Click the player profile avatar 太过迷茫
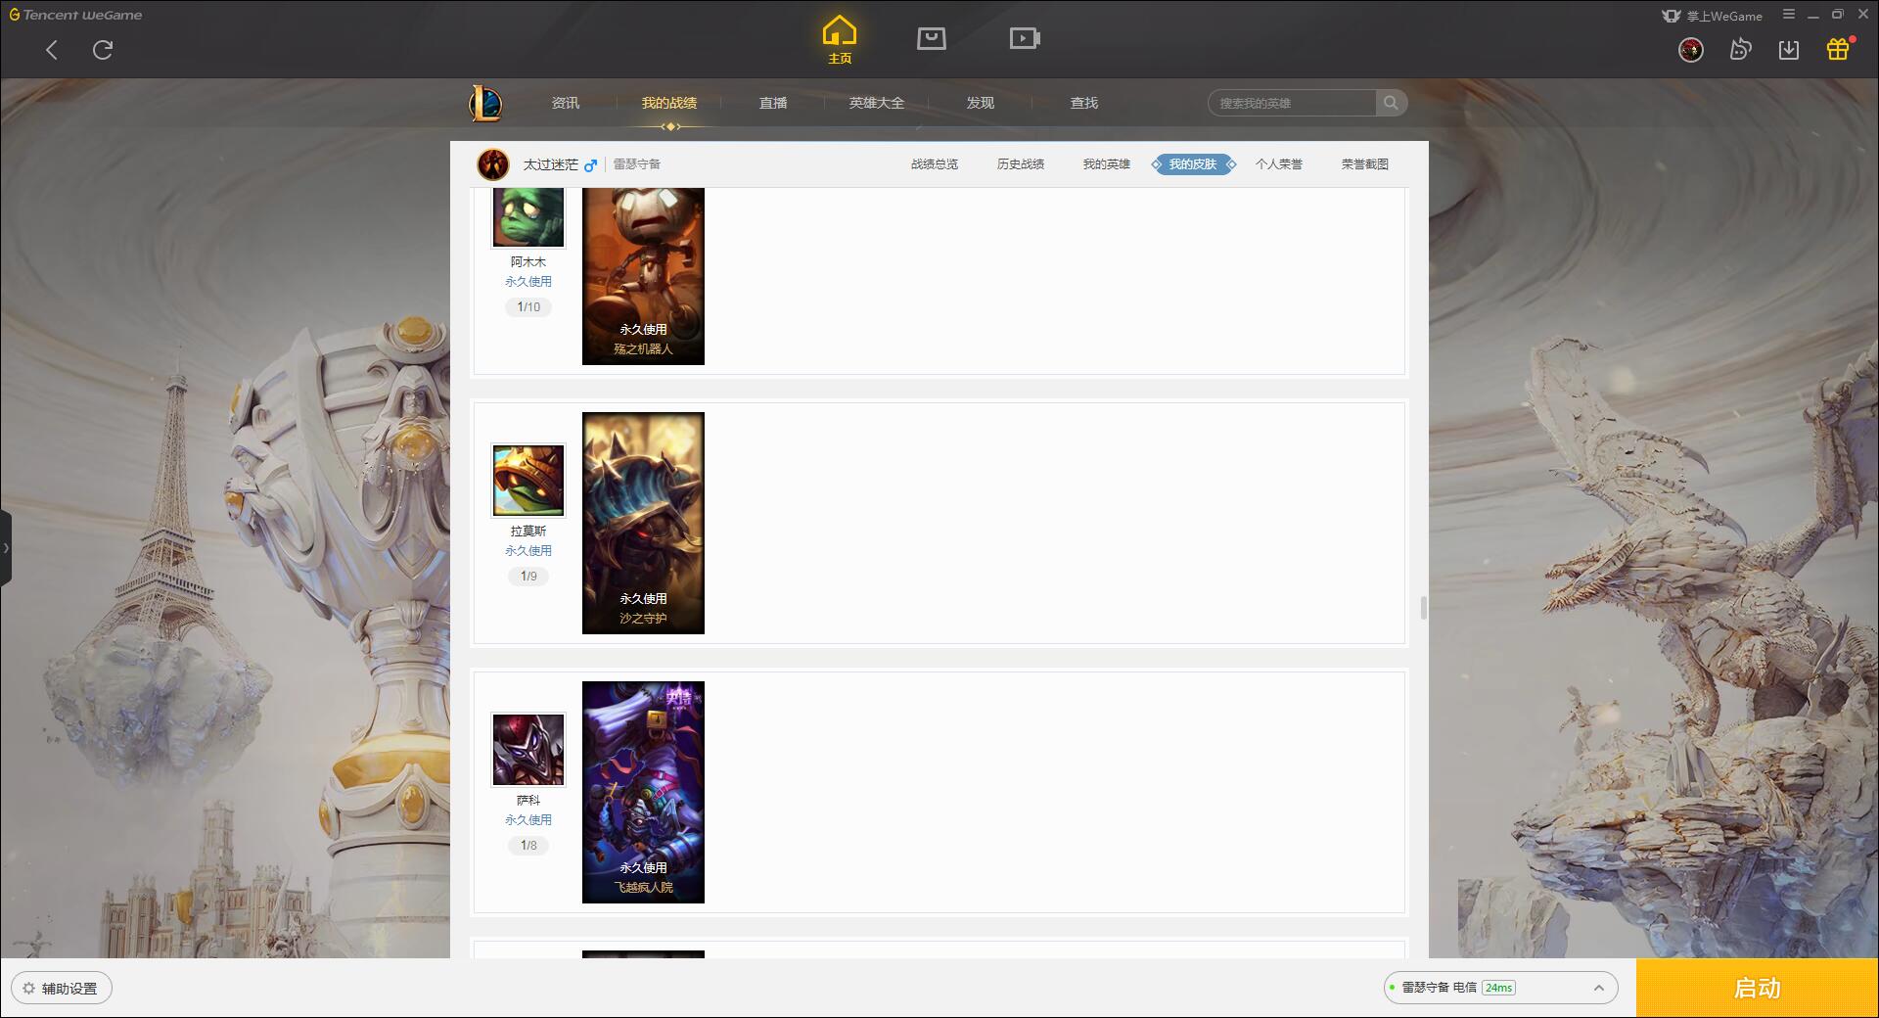The height and width of the screenshot is (1018, 1879). coord(493,164)
